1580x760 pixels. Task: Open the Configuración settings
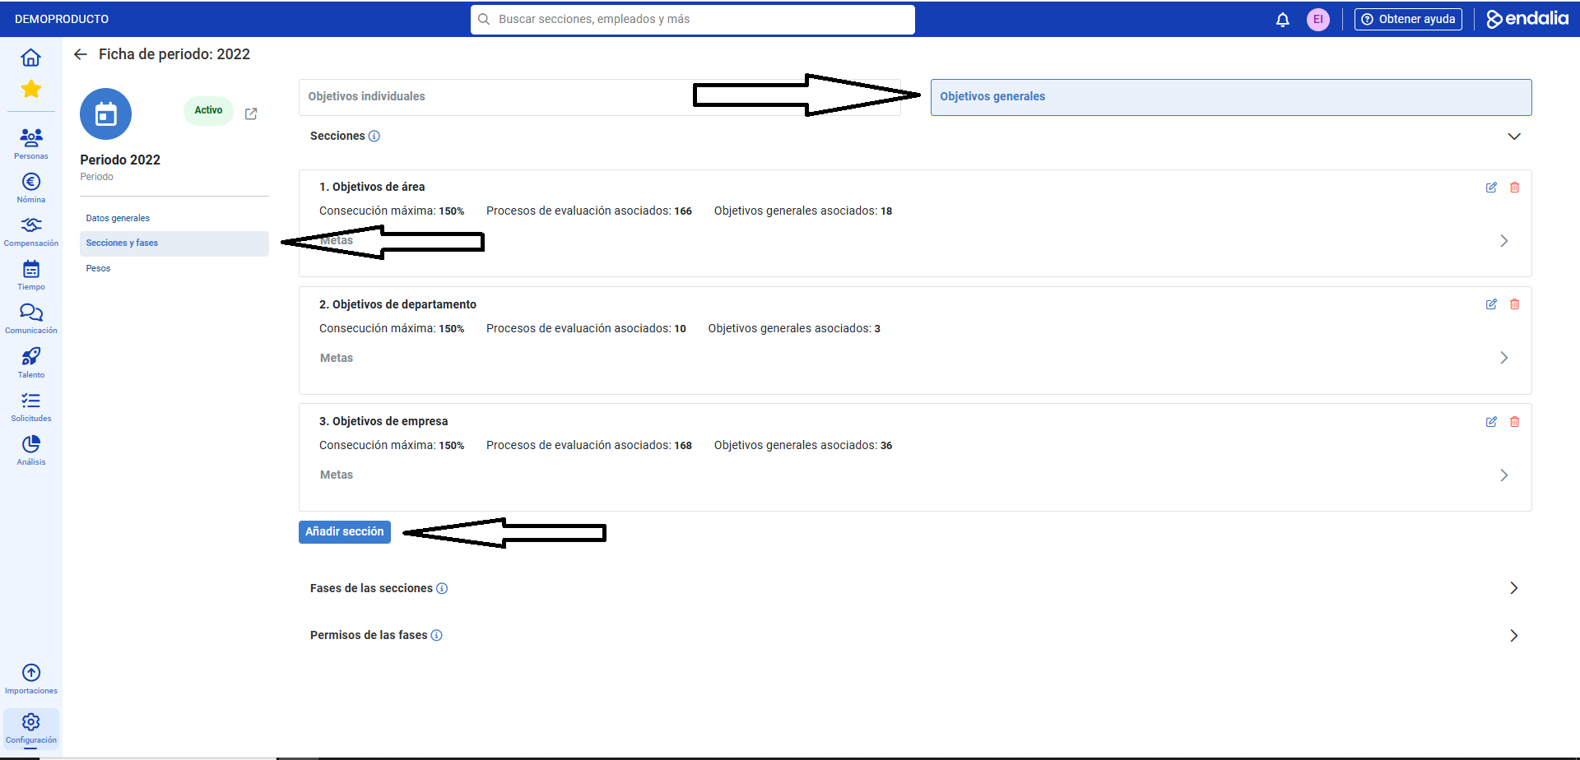[31, 729]
